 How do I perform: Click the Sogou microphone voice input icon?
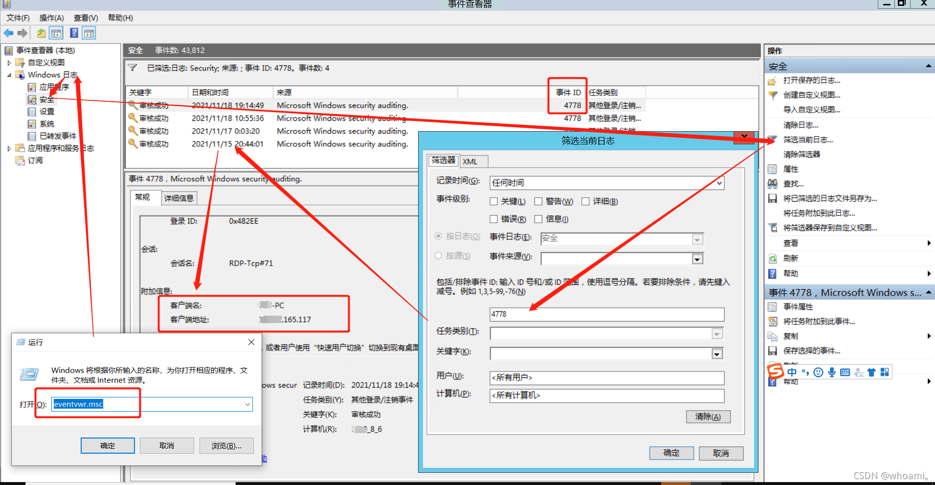point(832,372)
